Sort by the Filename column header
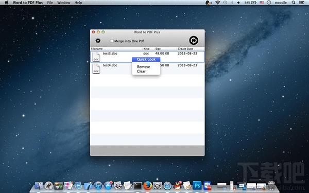This screenshot has height=193, width=309. 97,49
